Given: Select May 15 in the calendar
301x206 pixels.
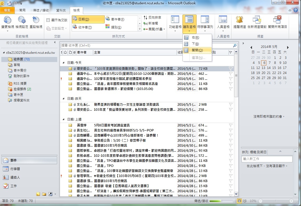Looking at the screenshot, I should [x=274, y=68].
